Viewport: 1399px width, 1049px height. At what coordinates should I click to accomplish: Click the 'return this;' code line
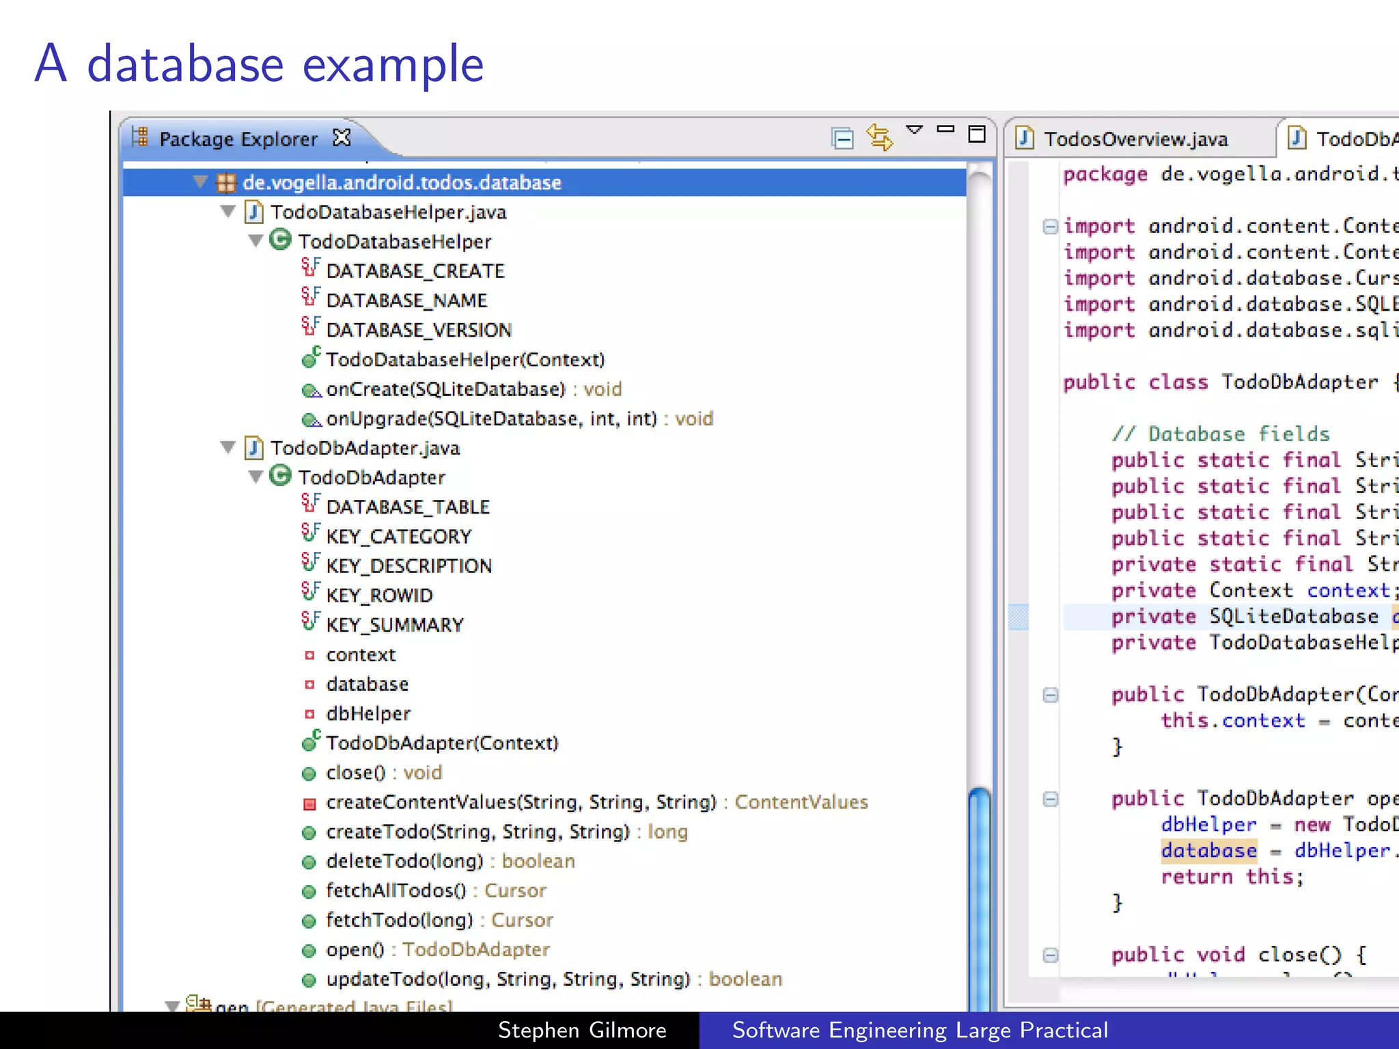coord(1232,877)
